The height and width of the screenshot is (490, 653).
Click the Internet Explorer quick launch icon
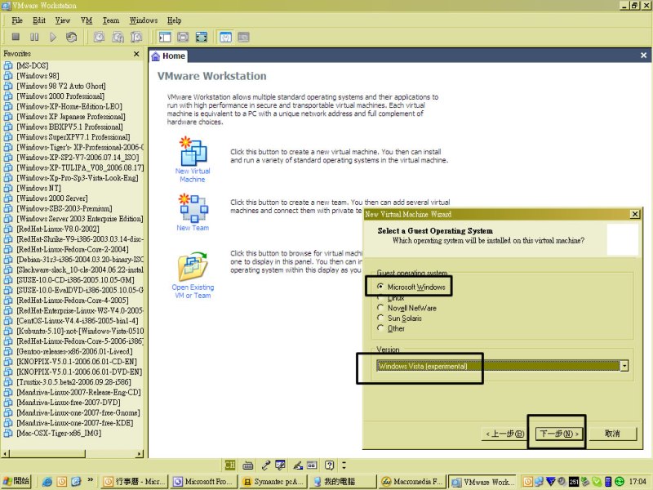coord(47,482)
